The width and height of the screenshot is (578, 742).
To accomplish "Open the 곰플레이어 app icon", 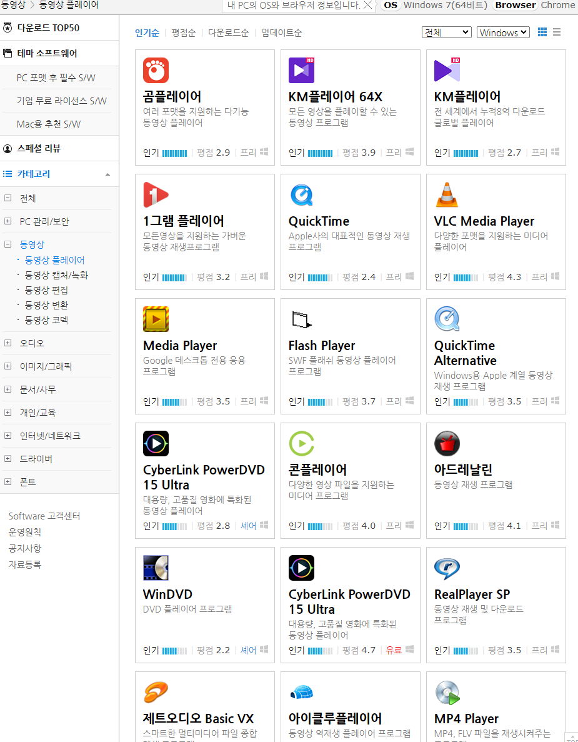I will tap(156, 71).
